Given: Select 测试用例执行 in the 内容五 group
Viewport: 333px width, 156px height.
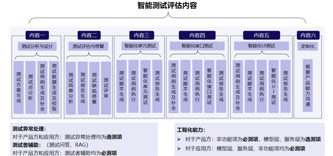Looking at the screenshot, I should click(x=262, y=86).
